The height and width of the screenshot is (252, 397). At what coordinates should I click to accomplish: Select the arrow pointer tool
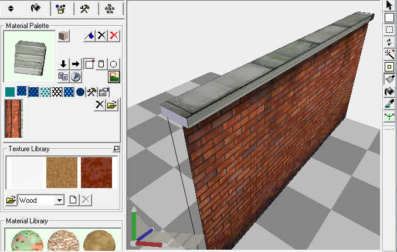tap(389, 5)
